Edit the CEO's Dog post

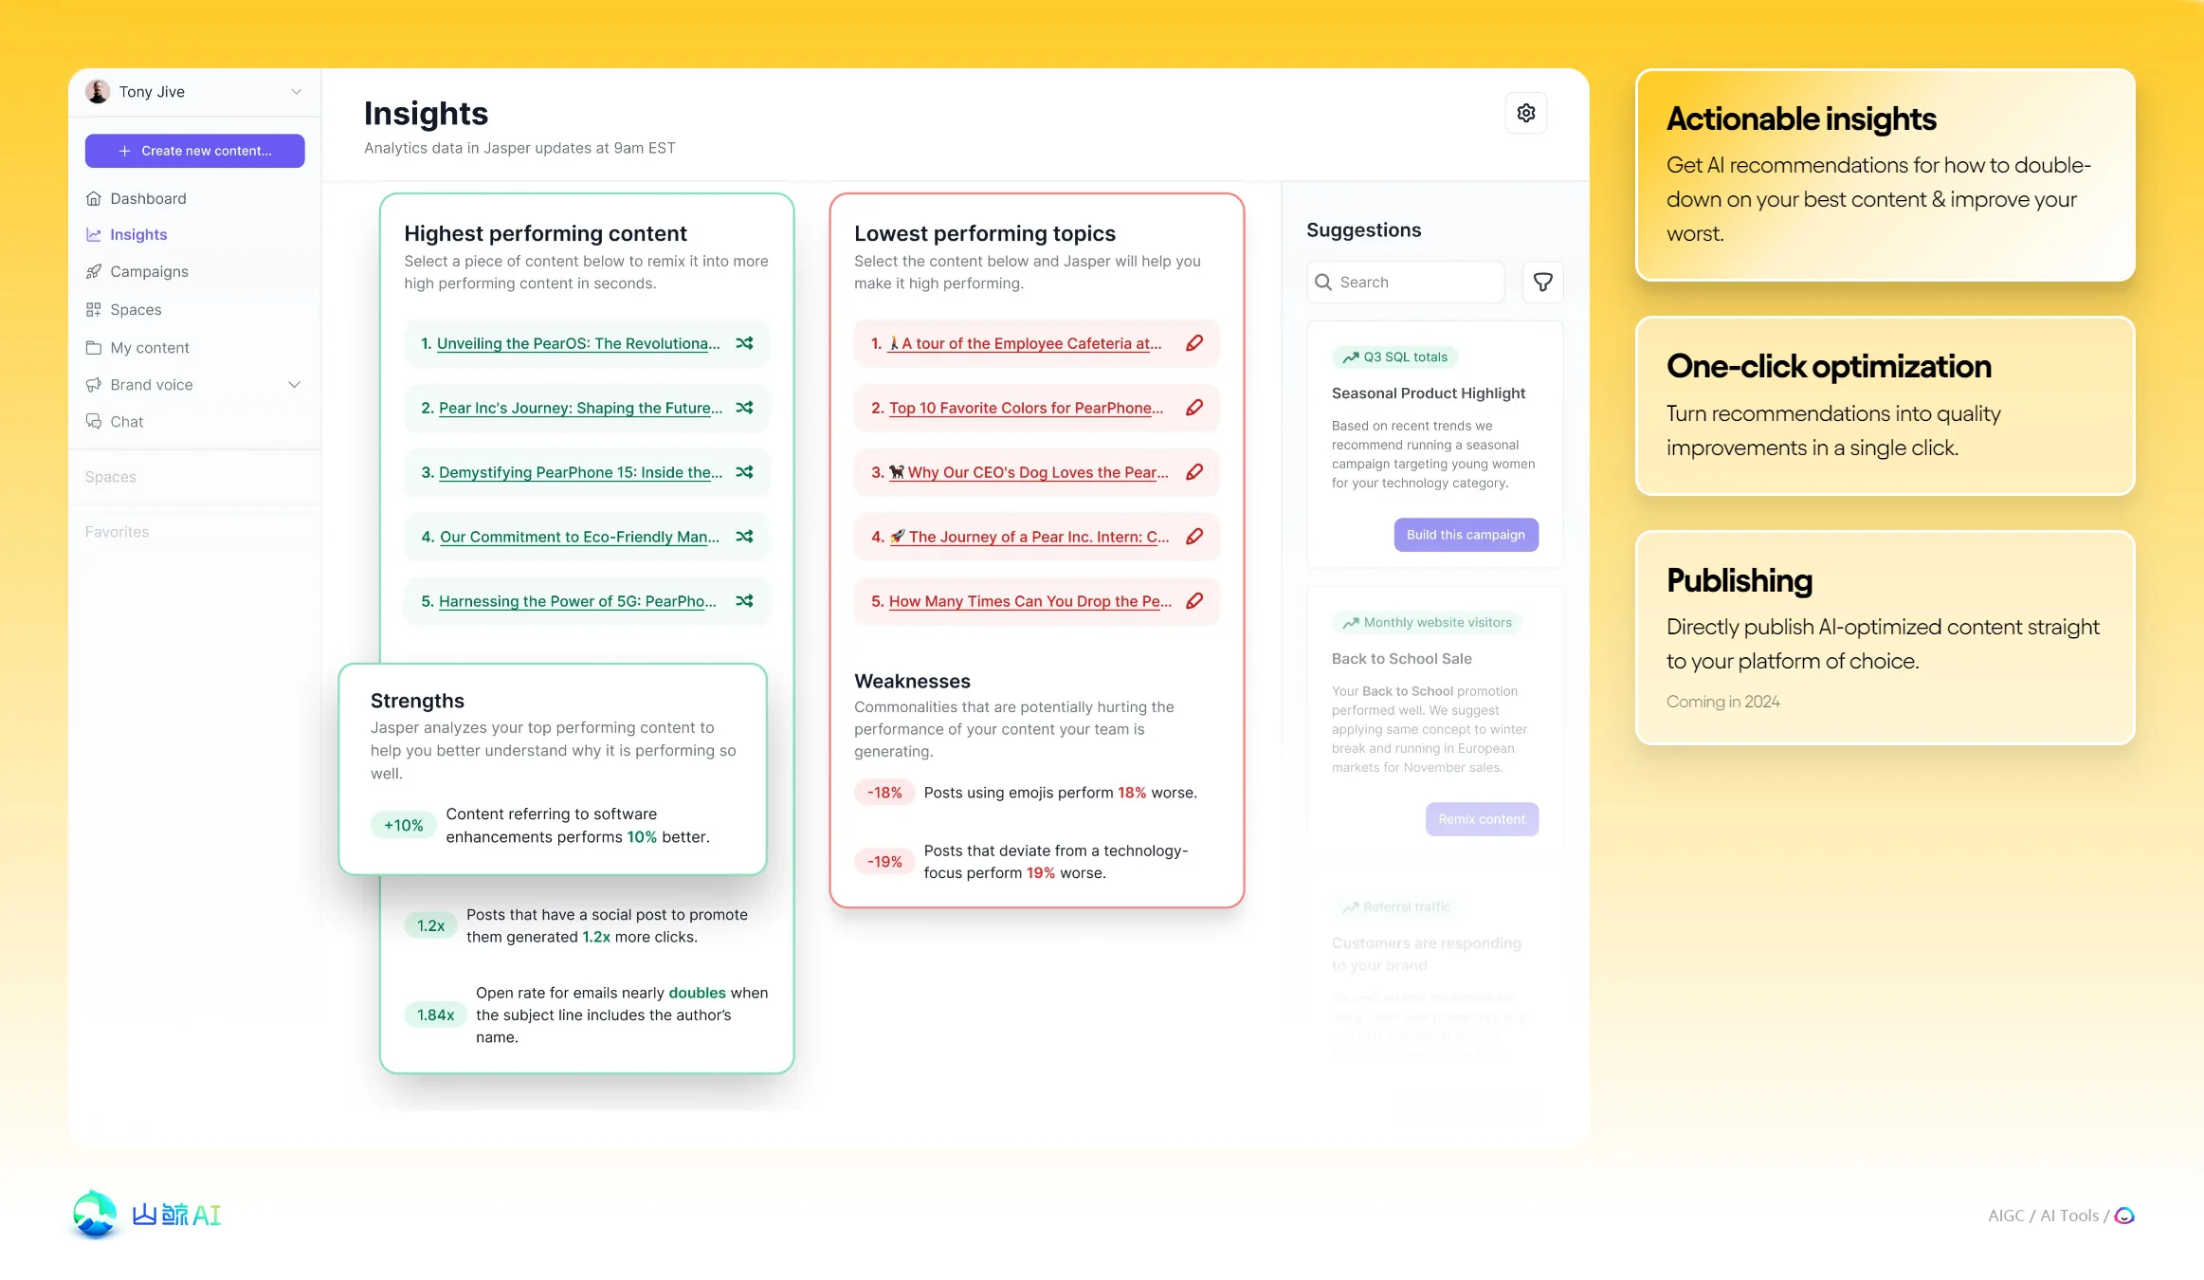tap(1194, 472)
